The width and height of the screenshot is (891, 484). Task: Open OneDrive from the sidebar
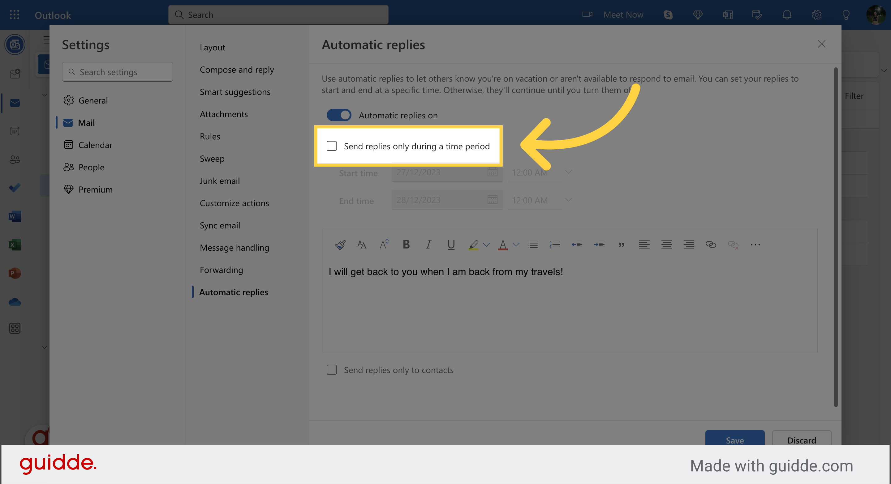(14, 302)
